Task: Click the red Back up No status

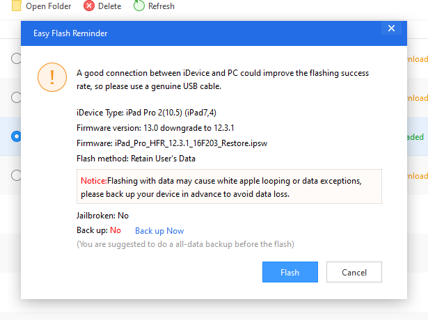Action: [x=115, y=230]
